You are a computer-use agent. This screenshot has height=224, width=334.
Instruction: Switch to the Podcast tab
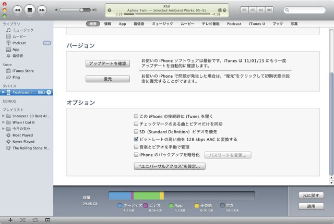[x=234, y=24]
